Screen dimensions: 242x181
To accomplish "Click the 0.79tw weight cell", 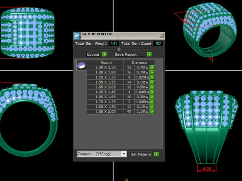I will point(142,72).
